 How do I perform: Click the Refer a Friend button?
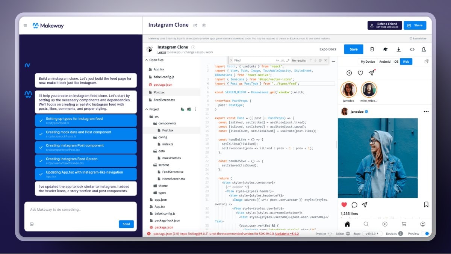click(x=385, y=26)
